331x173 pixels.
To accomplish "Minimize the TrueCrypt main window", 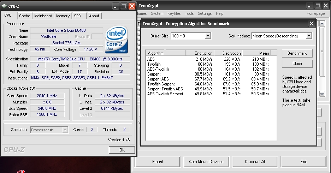I will tap(309, 6).
